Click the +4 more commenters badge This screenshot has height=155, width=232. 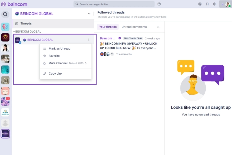pyautogui.click(x=112, y=54)
